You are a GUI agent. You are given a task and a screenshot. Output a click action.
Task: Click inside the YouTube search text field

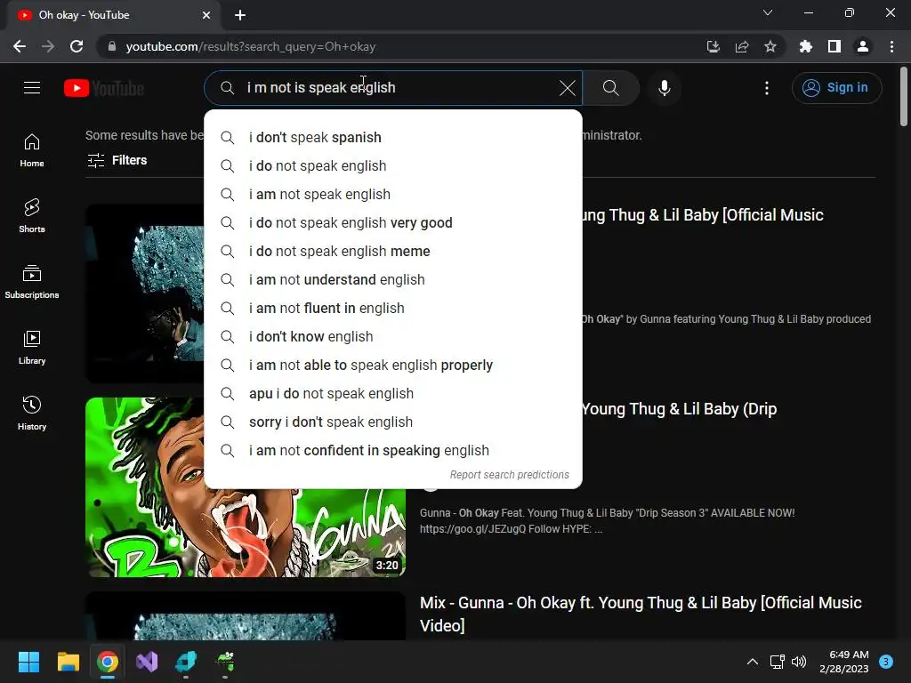pyautogui.click(x=395, y=88)
